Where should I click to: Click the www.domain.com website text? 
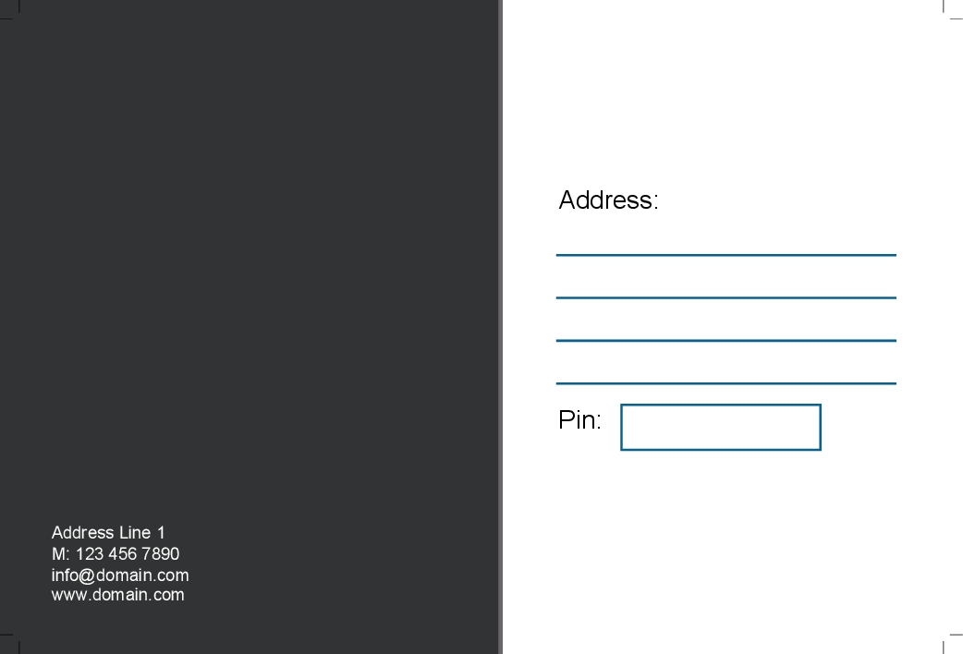point(118,595)
